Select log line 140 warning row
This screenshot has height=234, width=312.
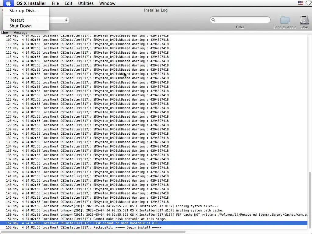tap(154, 172)
